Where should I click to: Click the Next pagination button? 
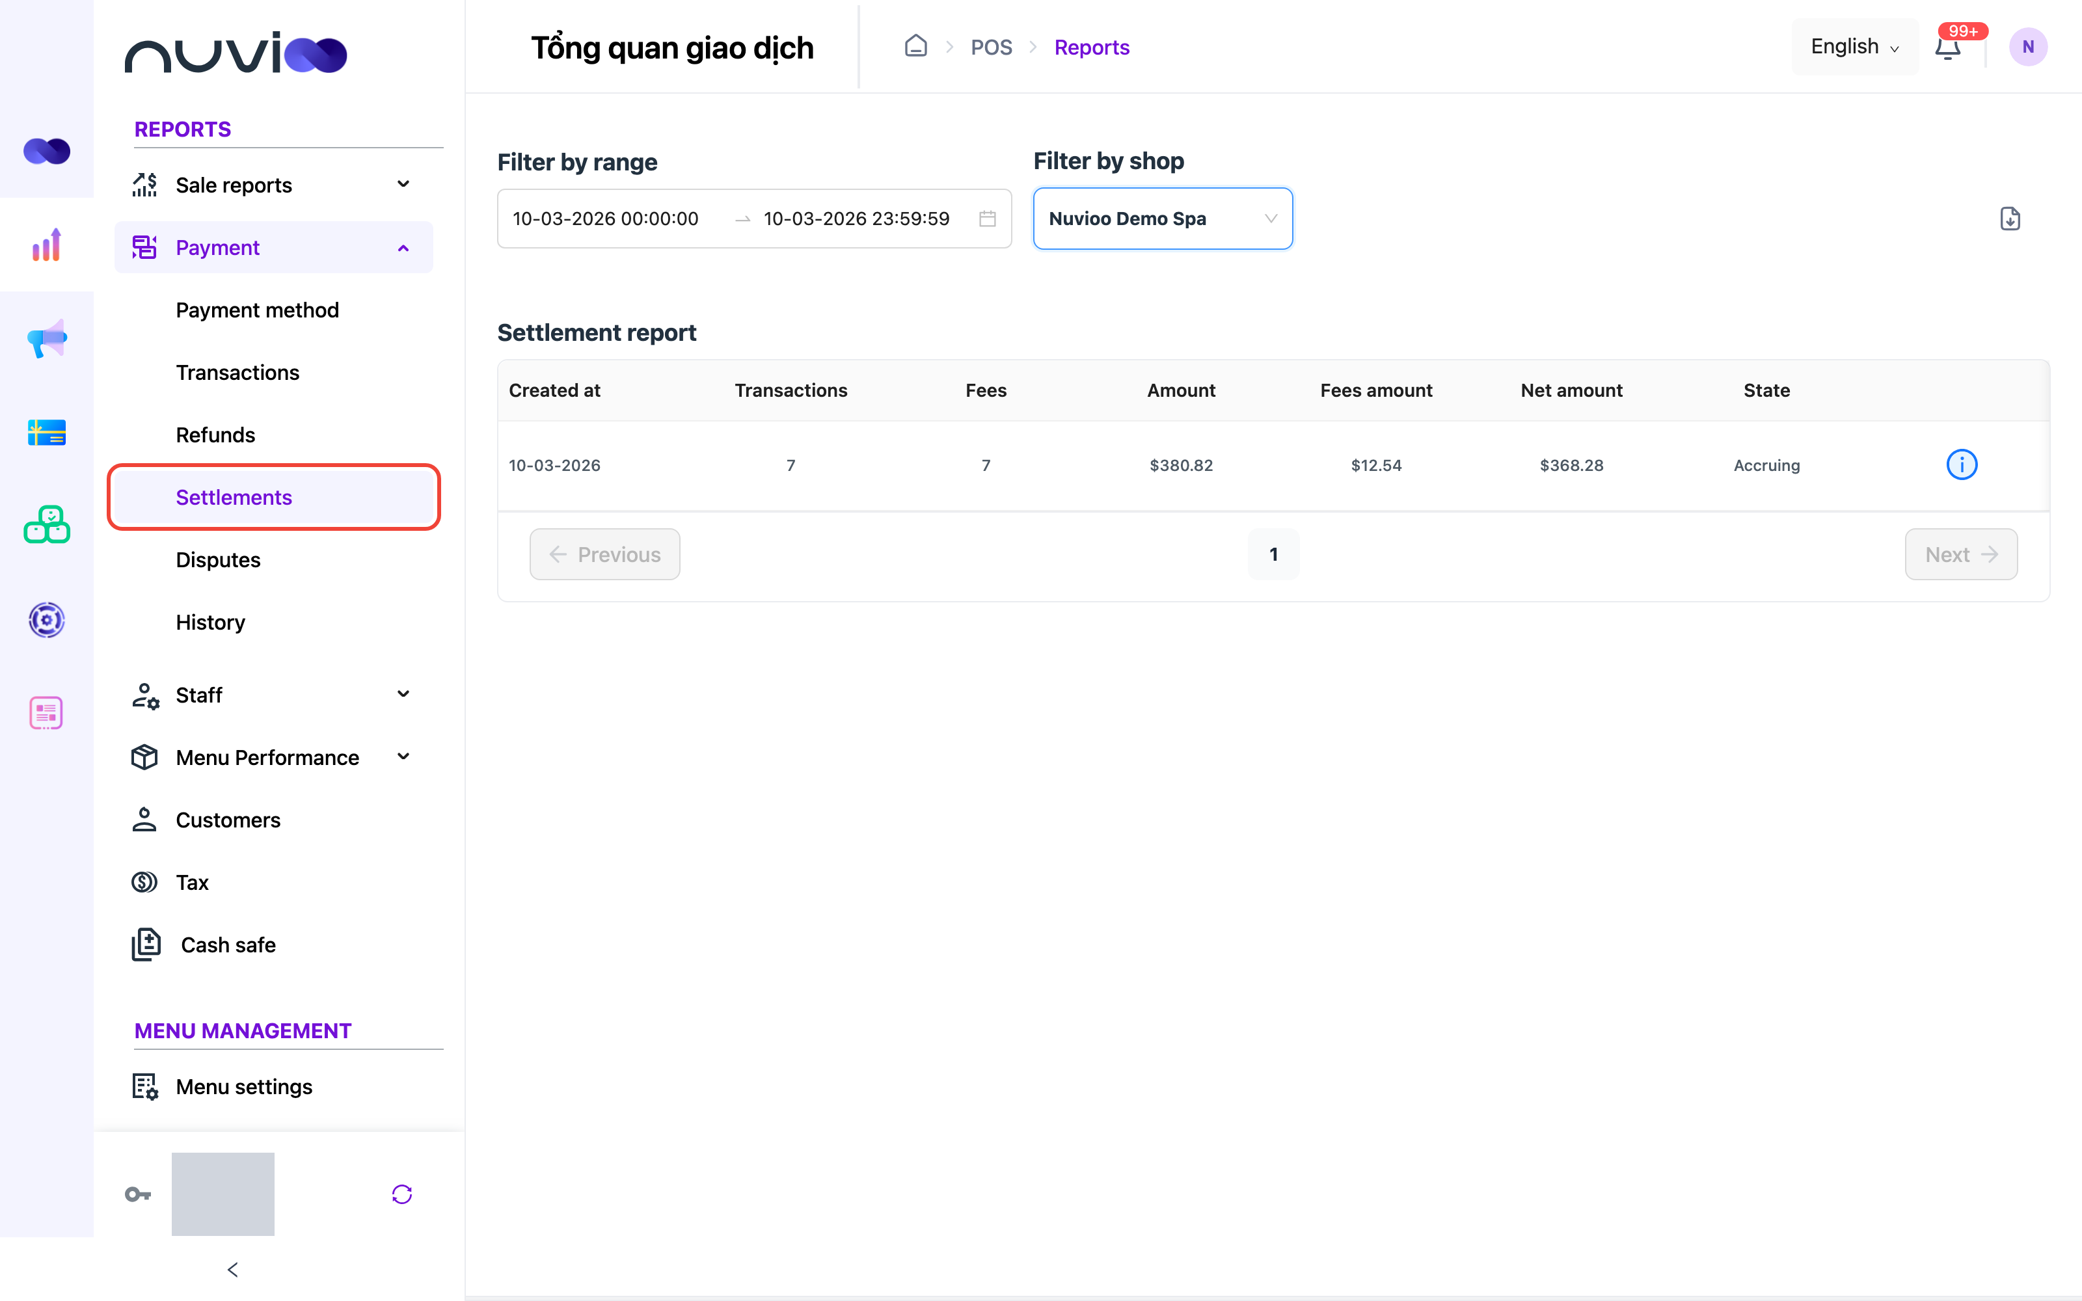tap(1961, 554)
